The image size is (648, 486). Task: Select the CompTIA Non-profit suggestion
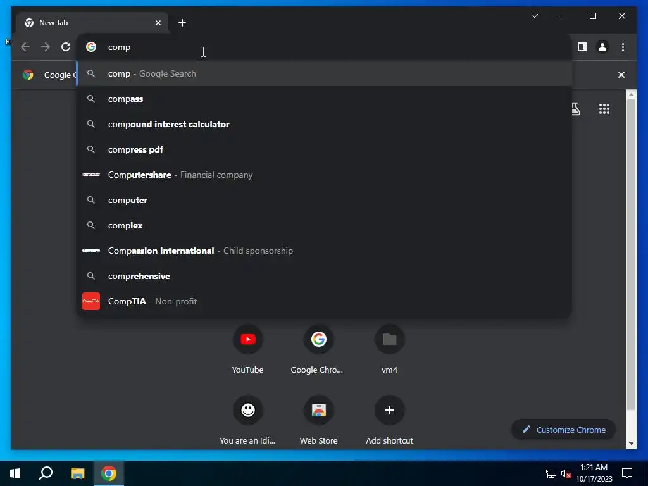[324, 301]
